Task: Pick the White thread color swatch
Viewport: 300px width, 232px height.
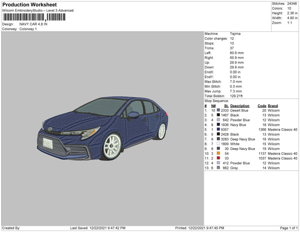Action: click(x=218, y=144)
